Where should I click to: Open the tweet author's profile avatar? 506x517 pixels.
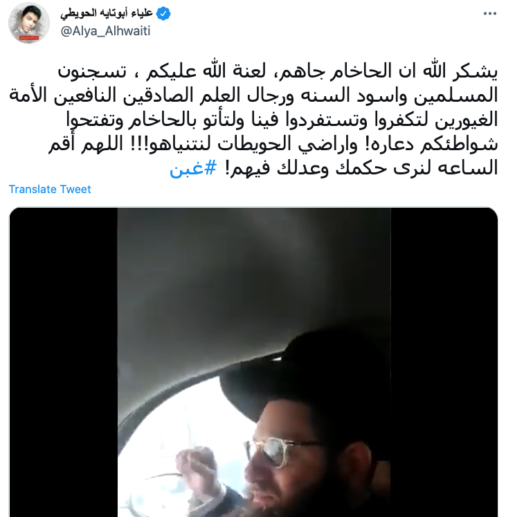coord(28,23)
